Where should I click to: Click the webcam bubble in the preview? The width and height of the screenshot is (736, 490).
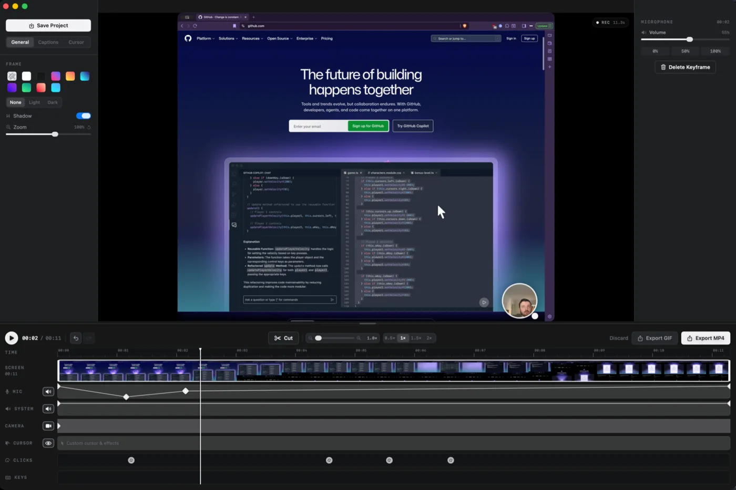[x=519, y=301]
